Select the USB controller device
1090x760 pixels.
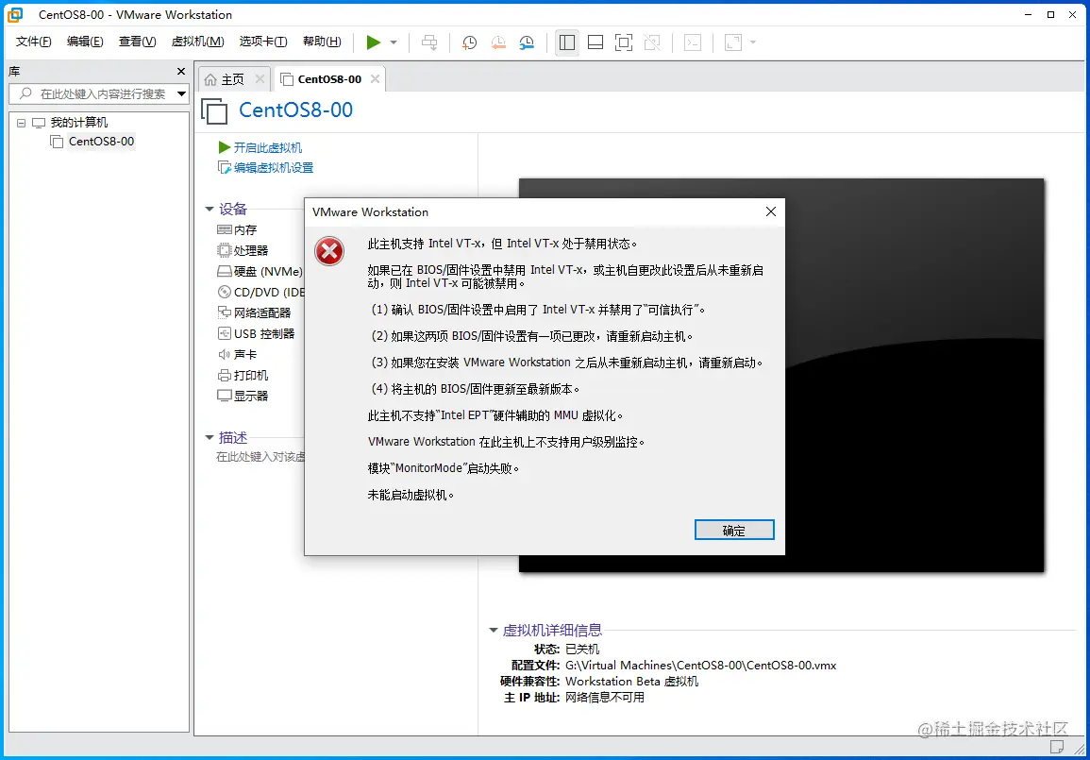click(x=257, y=333)
